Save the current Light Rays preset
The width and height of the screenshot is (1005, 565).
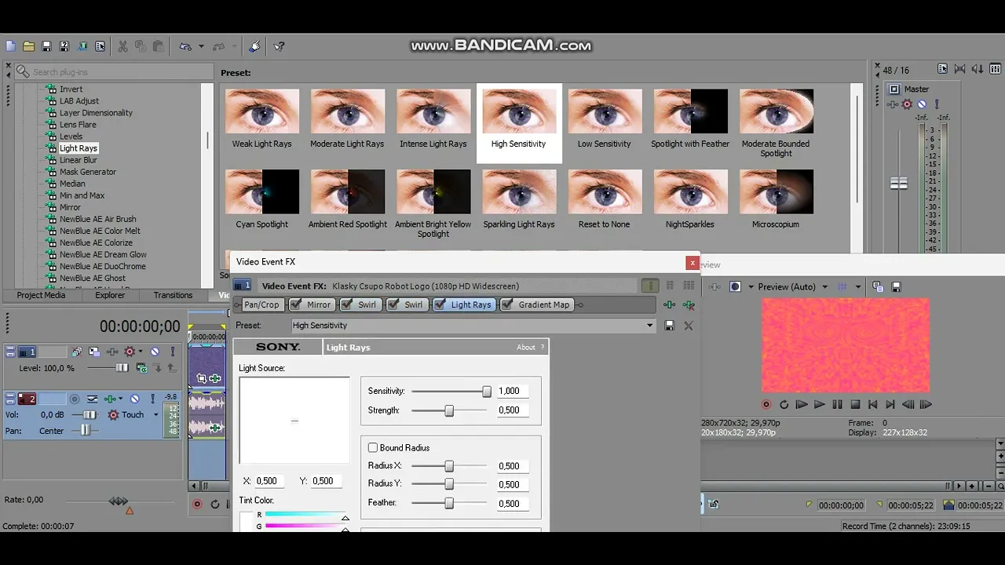point(669,325)
